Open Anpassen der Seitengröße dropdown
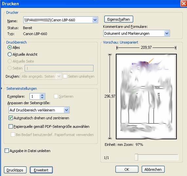The image size is (187, 176). [39, 110]
